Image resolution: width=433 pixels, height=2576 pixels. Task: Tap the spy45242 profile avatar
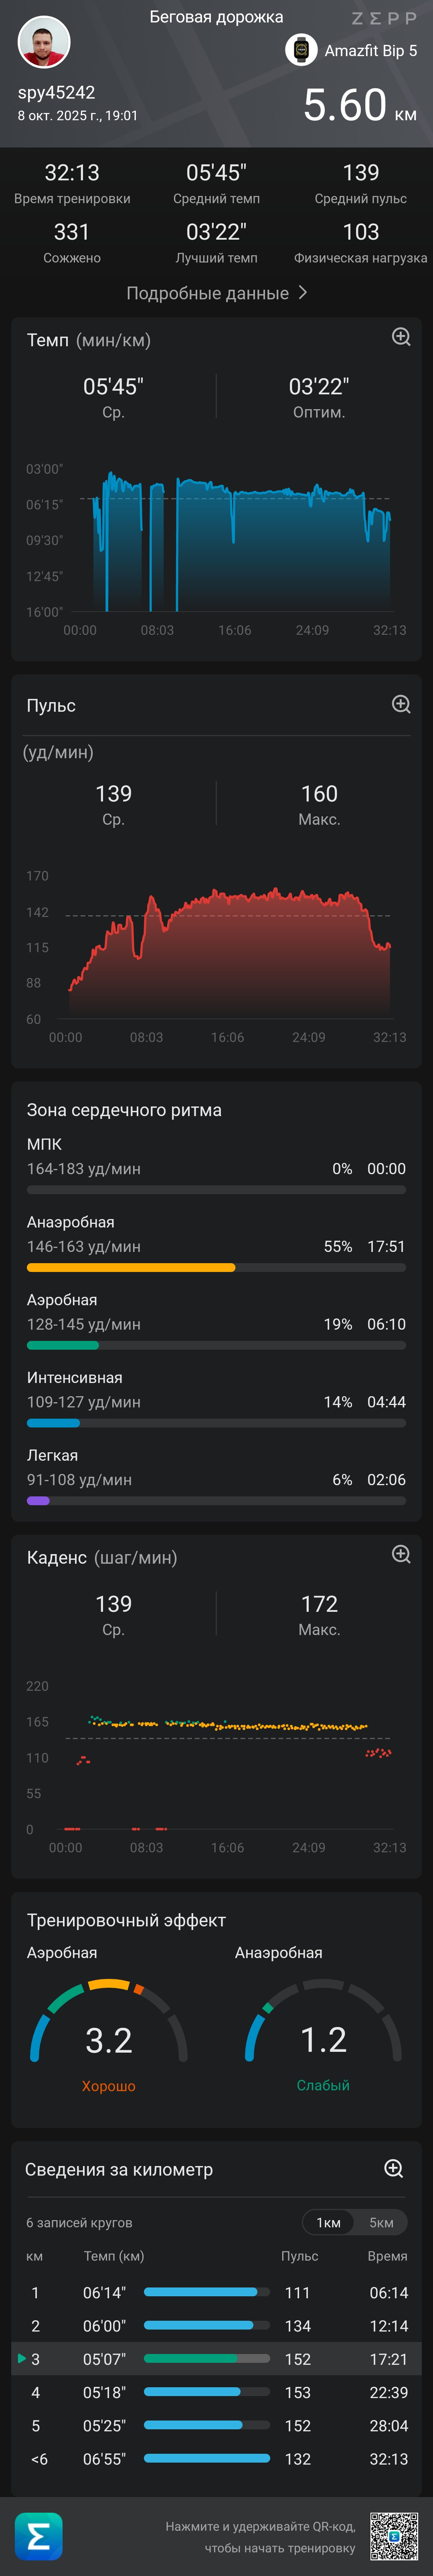point(44,42)
